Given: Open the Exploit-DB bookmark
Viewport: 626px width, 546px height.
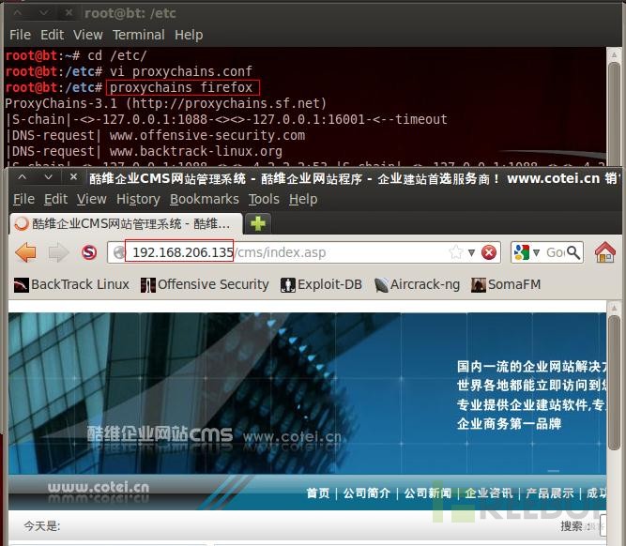Looking at the screenshot, I should [x=321, y=284].
